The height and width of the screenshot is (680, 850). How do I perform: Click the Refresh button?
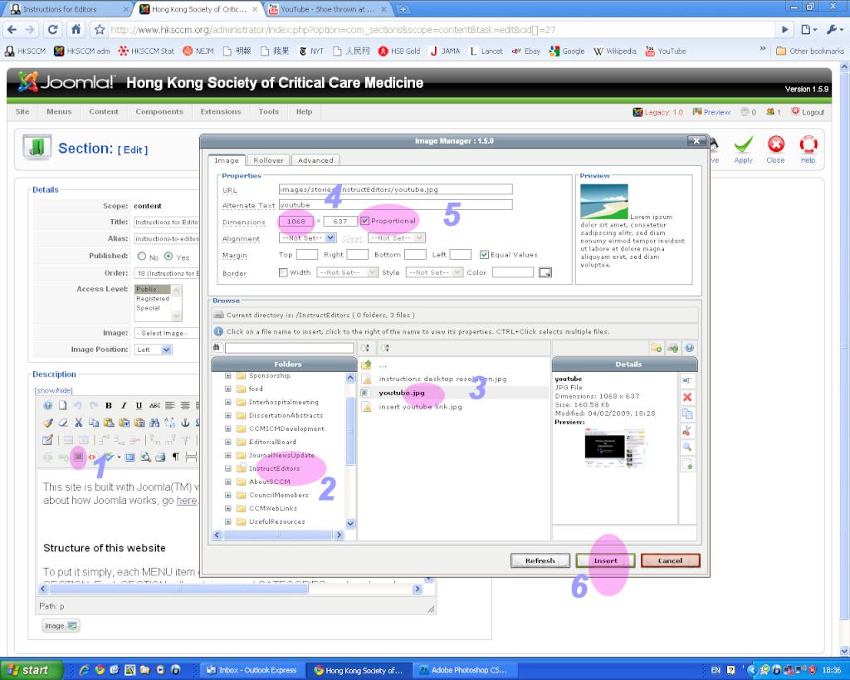(540, 560)
